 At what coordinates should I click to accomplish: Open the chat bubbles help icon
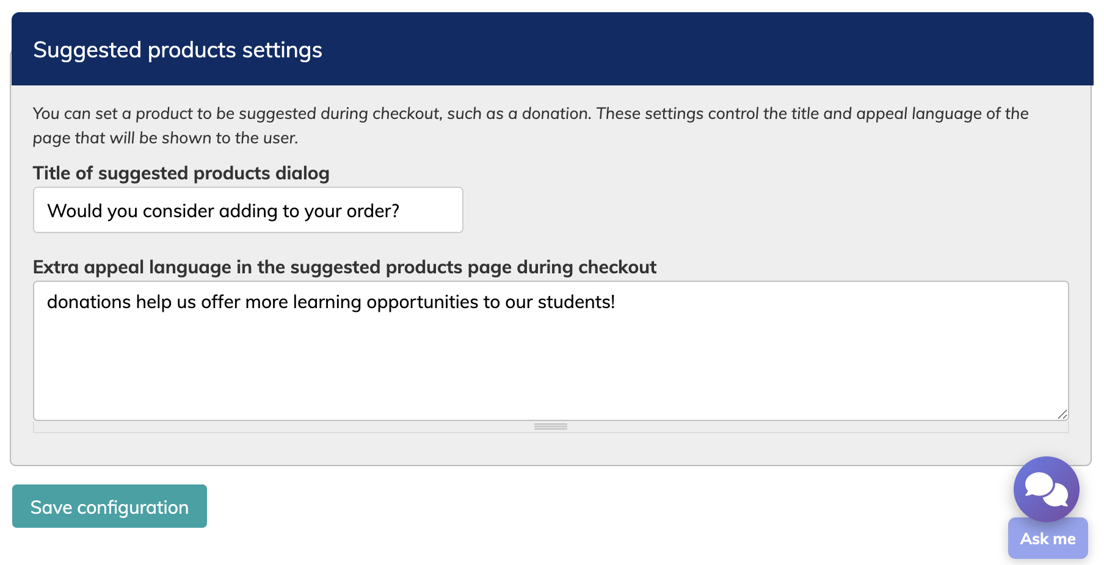click(x=1046, y=489)
